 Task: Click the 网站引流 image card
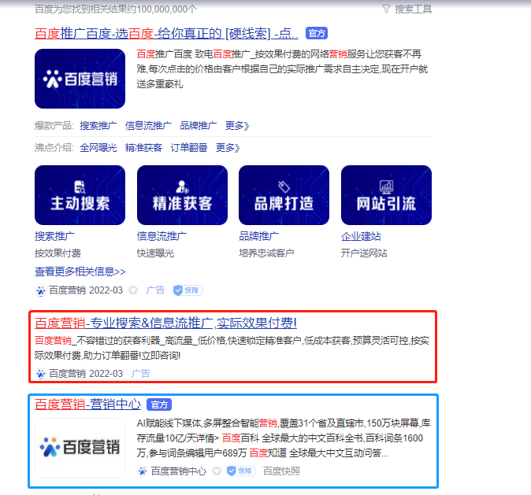point(386,195)
